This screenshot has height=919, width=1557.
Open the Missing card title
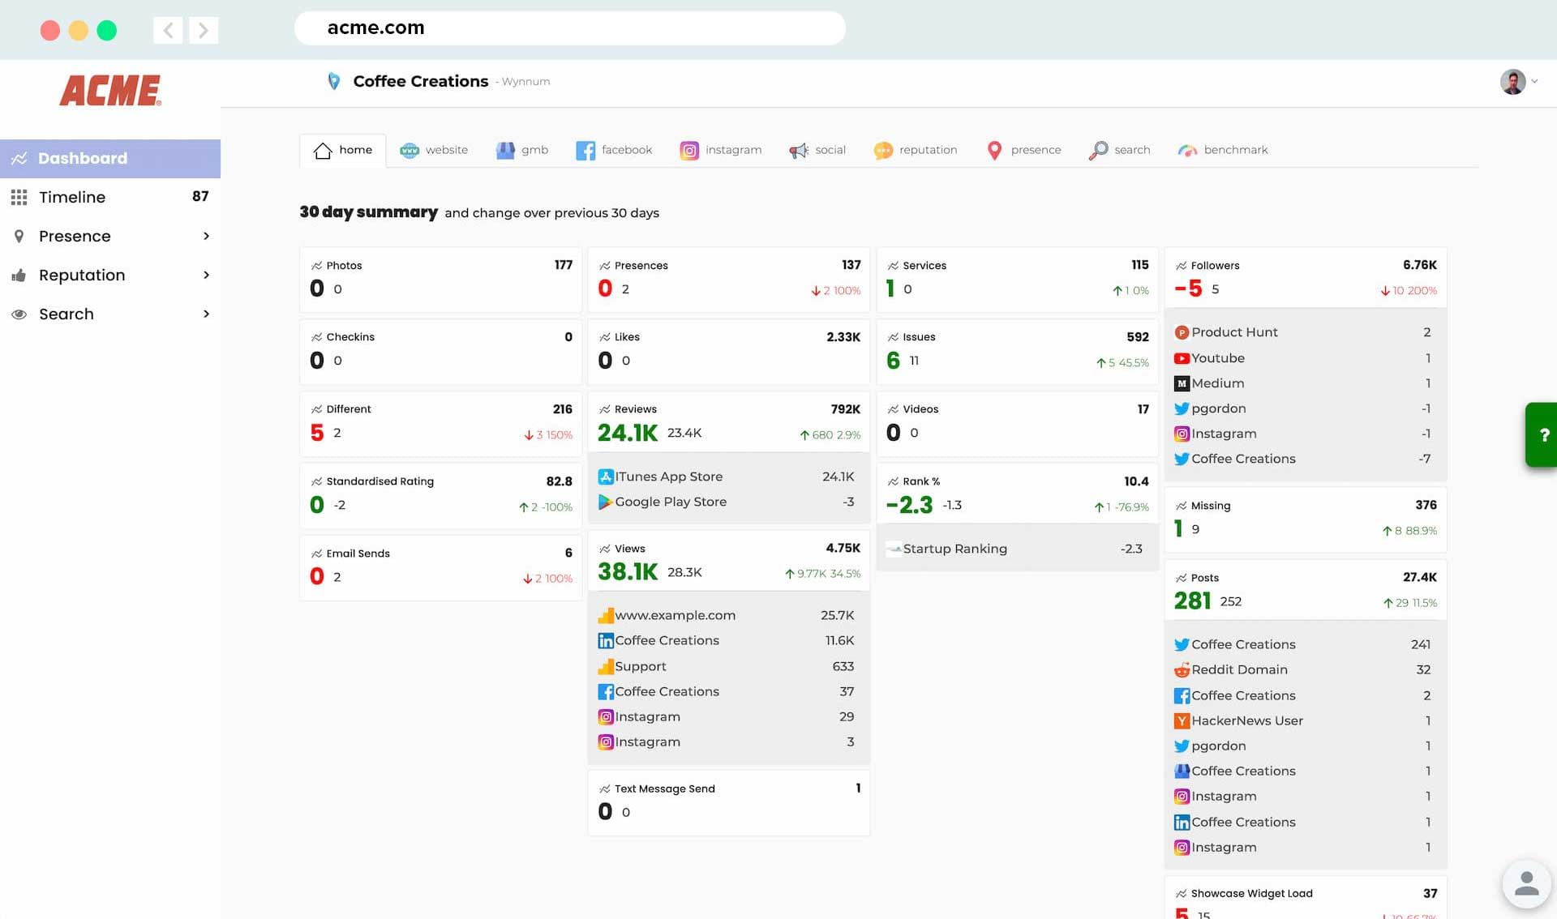(1211, 506)
